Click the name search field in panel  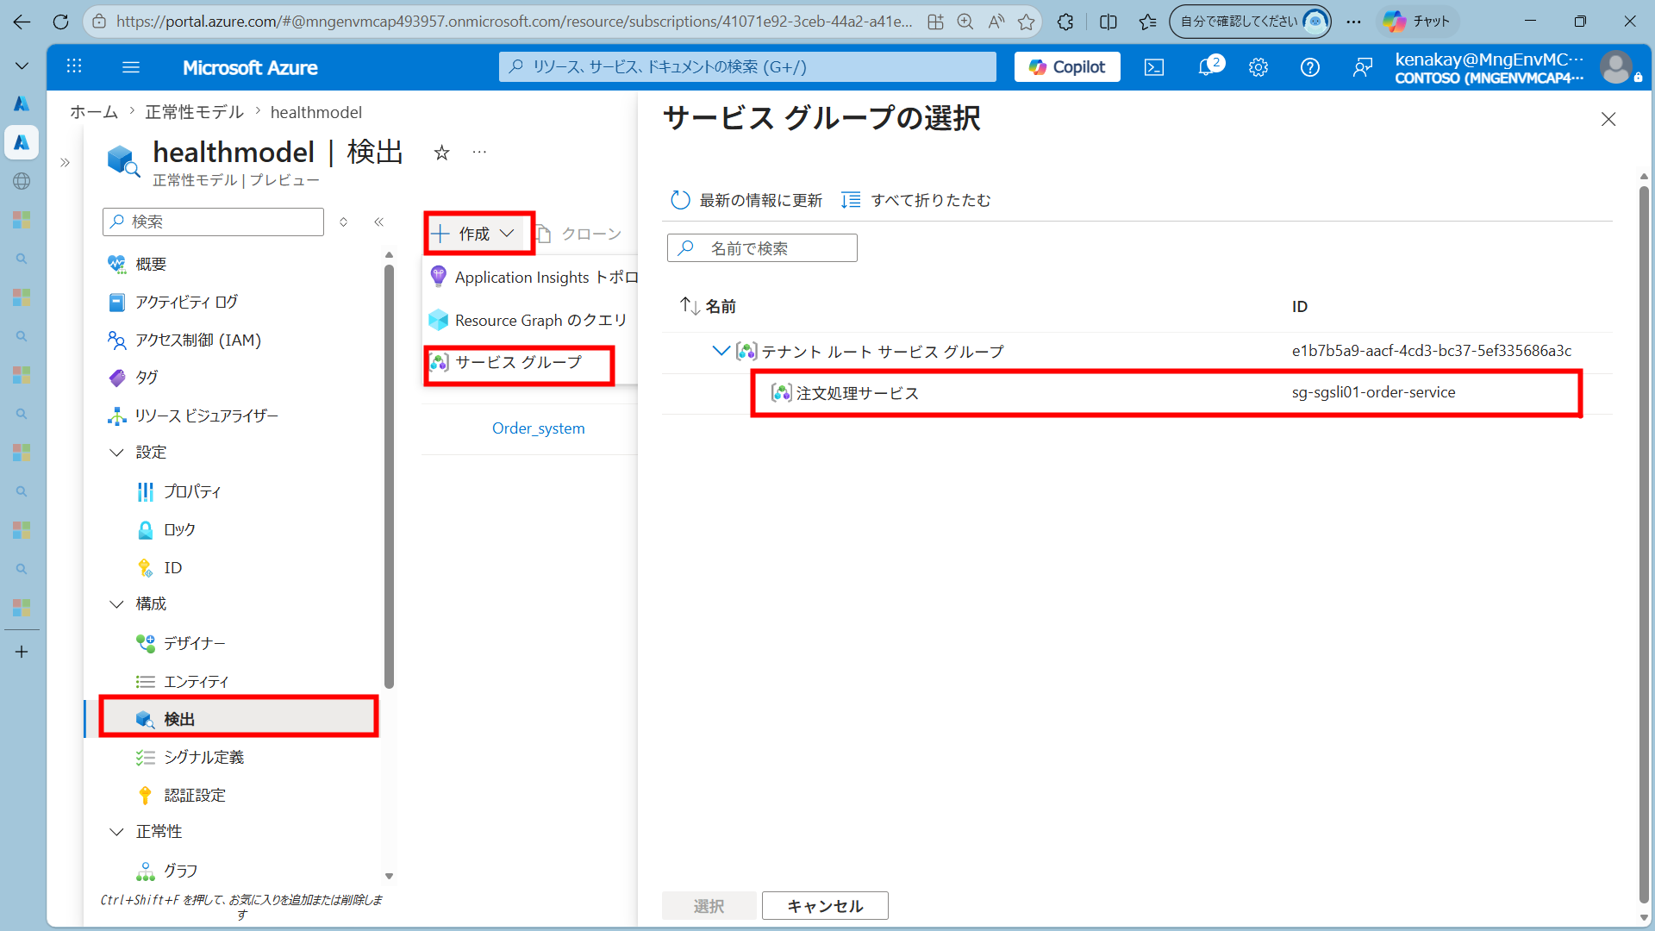coord(762,248)
